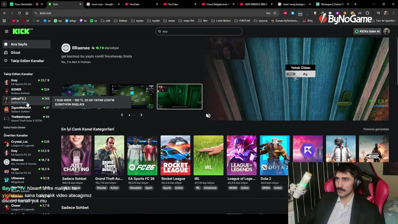
Task: Open the telegr Telegram bookmark
Action: tap(71, 21)
